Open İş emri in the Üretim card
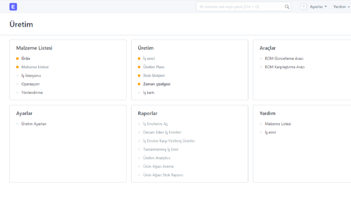Image resolution: width=351 pixels, height=197 pixels. coord(149,58)
